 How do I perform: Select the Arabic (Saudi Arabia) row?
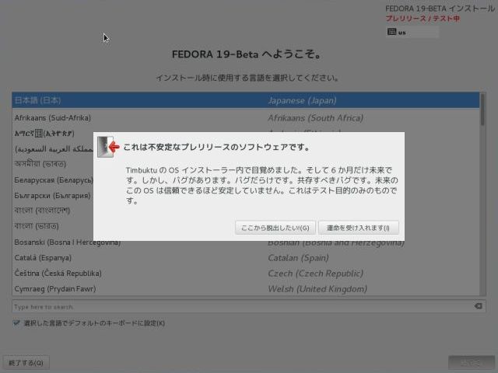pos(53,148)
